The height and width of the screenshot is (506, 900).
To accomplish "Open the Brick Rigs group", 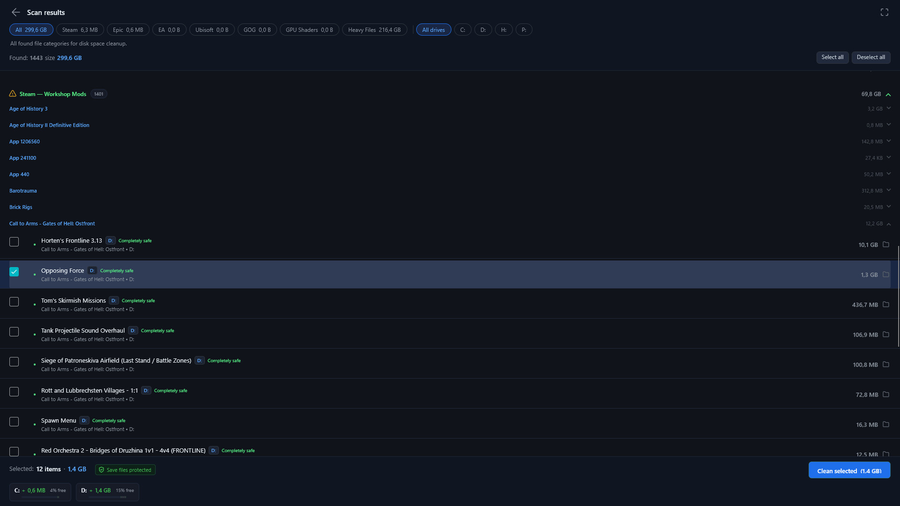I will pos(21,207).
